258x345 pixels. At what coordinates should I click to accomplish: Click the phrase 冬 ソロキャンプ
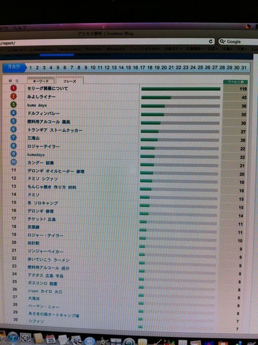(43, 203)
